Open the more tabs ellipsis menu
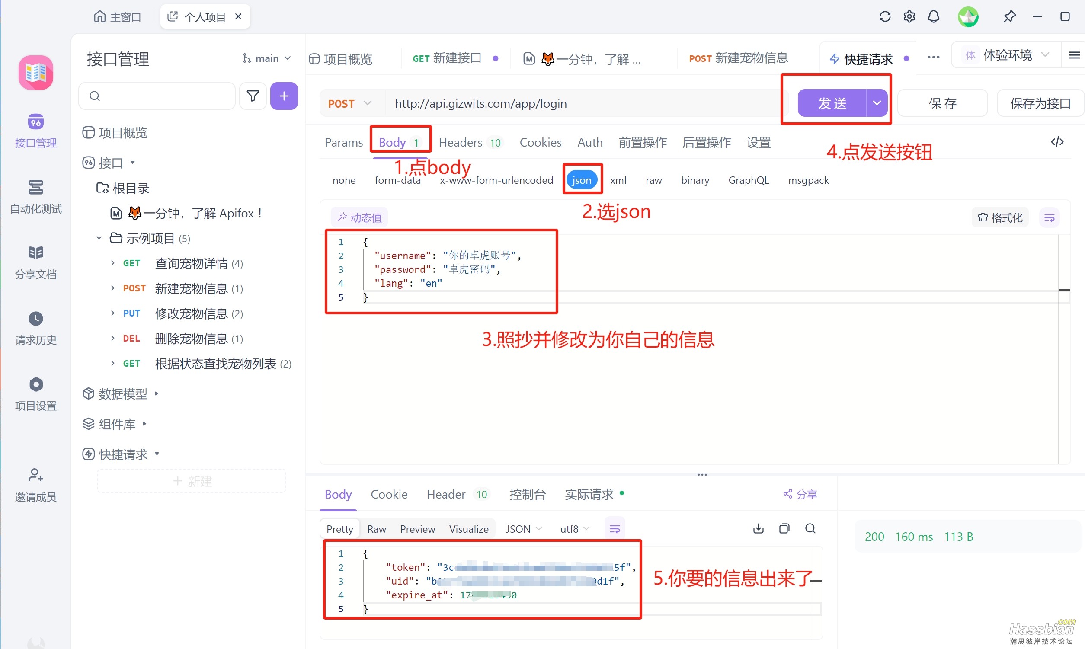Image resolution: width=1085 pixels, height=649 pixels. coord(933,58)
